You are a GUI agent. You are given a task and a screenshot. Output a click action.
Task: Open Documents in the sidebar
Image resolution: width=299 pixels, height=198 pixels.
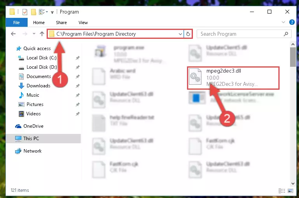pyautogui.click(x=35, y=76)
